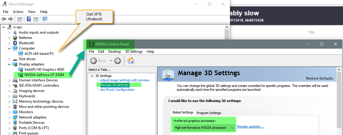Open Device Manager File menu
The image size is (343, 135).
tap(6, 12)
